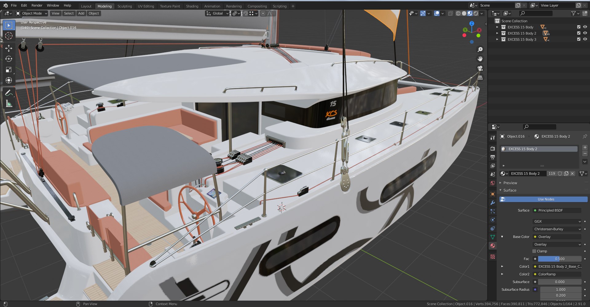590x307 pixels.
Task: Click the Principled BSDF surface shader button
Action: coord(557,210)
